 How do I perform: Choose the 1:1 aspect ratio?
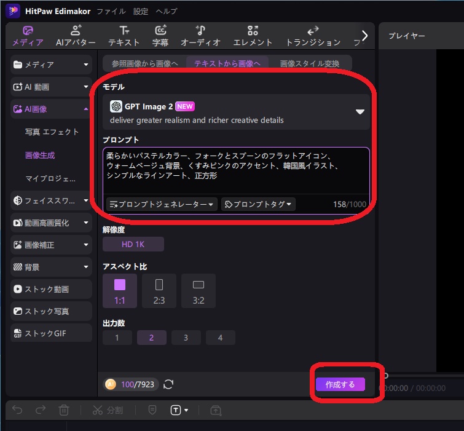[x=120, y=291]
